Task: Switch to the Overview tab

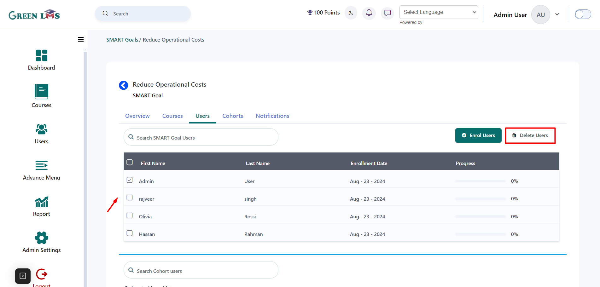Action: tap(137, 116)
